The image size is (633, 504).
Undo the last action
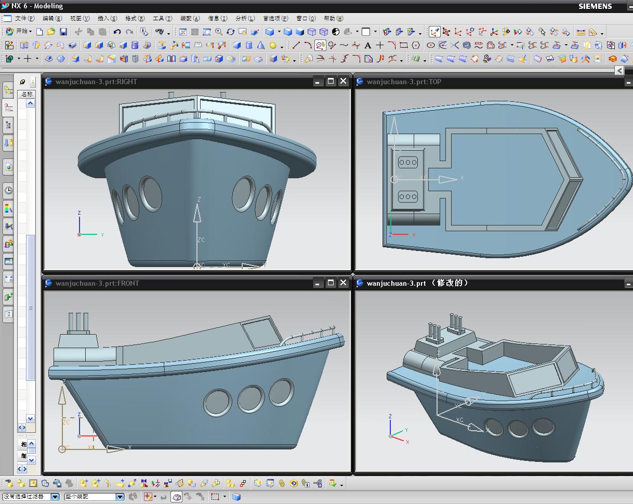[117, 32]
